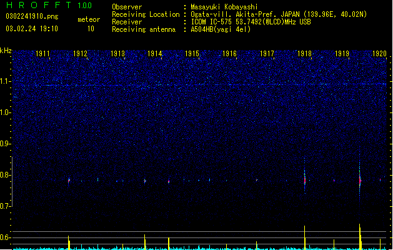Click the date stamp 03.02.24 19:10
This screenshot has height=250, width=393.
32,29
